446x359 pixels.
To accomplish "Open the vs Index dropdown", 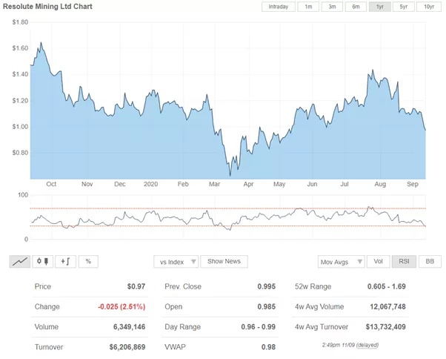I will pyautogui.click(x=176, y=262).
